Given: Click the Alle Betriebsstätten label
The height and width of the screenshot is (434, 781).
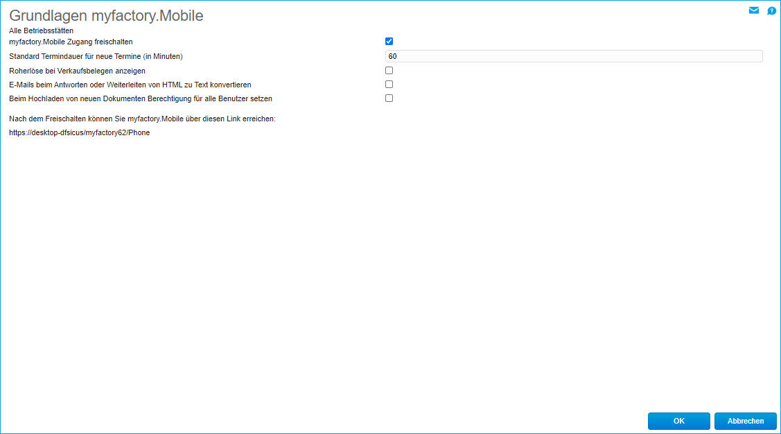Looking at the screenshot, I should pos(41,31).
